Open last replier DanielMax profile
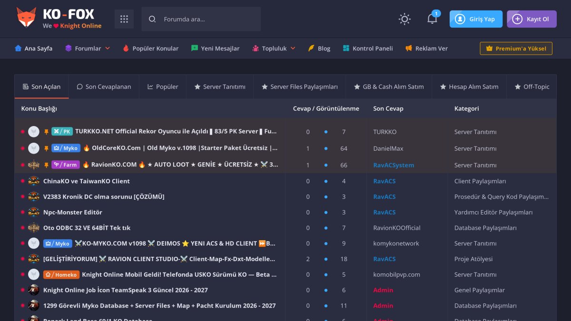This screenshot has height=321, width=571. click(388, 148)
